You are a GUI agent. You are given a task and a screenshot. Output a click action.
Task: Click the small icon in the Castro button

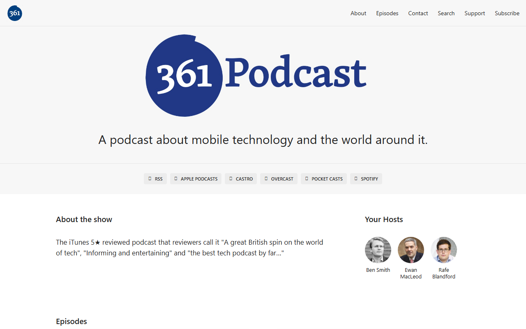pos(231,178)
